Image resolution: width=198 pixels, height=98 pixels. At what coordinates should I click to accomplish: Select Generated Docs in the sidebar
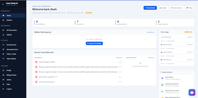pyautogui.click(x=13, y=49)
